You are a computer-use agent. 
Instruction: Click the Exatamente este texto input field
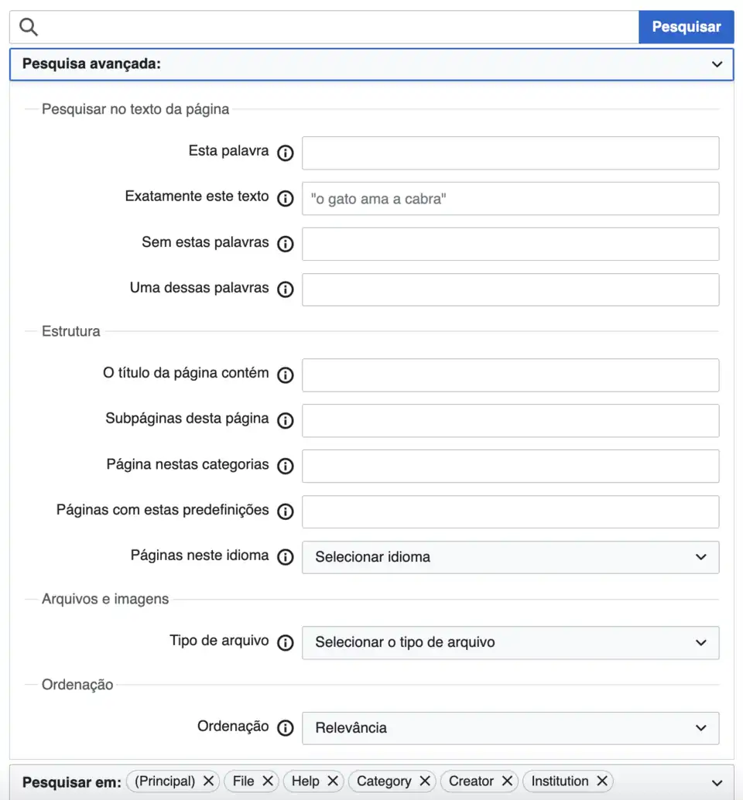point(510,199)
